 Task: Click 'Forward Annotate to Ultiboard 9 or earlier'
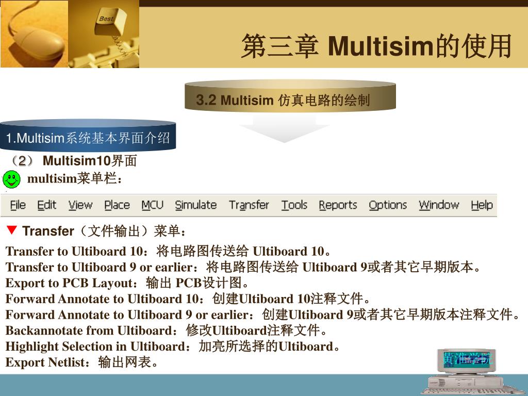tap(262, 315)
